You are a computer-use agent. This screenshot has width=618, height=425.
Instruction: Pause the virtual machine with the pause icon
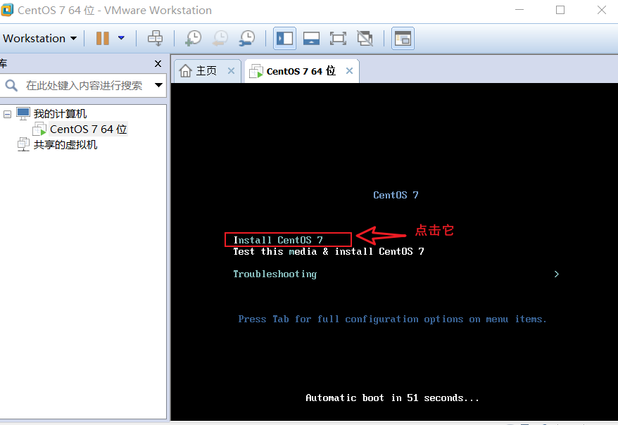(x=103, y=38)
